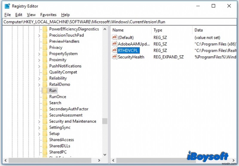Expand the RetailDemo key
The width and height of the screenshot is (239, 166).
pos(39,85)
